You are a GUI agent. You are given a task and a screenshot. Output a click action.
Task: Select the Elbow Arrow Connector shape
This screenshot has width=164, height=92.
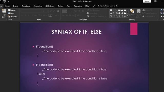coord(116,13)
